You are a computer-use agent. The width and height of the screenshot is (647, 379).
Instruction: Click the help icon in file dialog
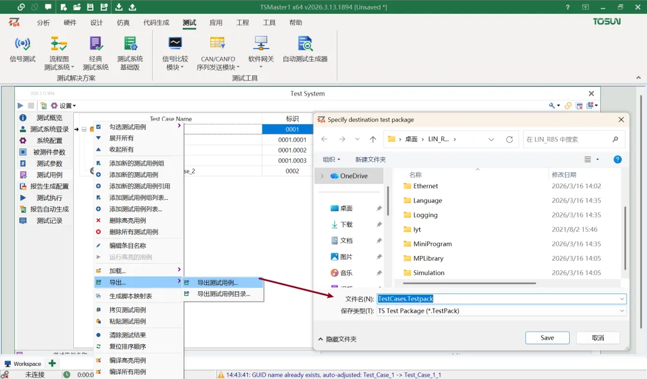(617, 160)
